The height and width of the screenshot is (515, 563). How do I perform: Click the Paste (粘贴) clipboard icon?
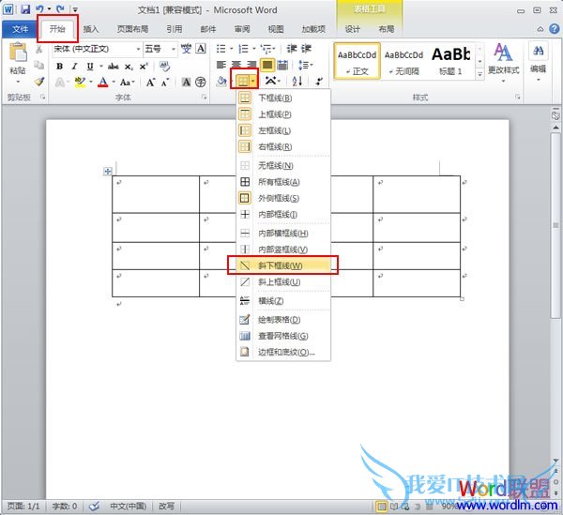18,52
